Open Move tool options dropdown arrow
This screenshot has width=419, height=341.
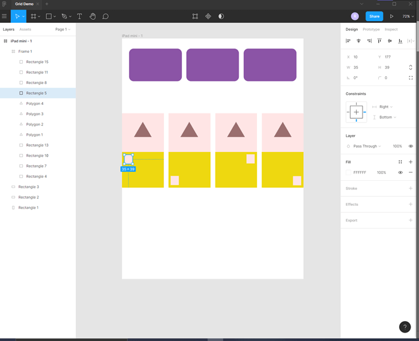point(23,17)
